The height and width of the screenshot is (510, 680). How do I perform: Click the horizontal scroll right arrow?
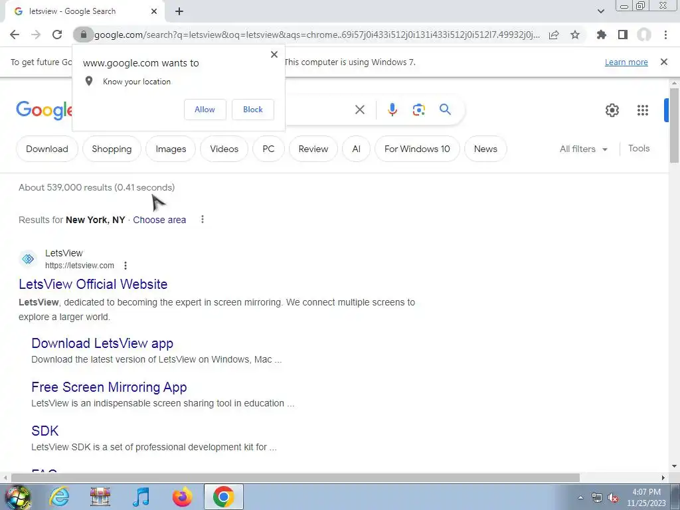point(663,477)
